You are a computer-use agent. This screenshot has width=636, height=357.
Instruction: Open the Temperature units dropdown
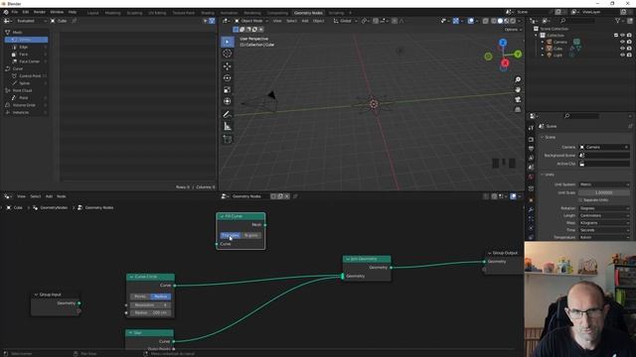point(604,237)
